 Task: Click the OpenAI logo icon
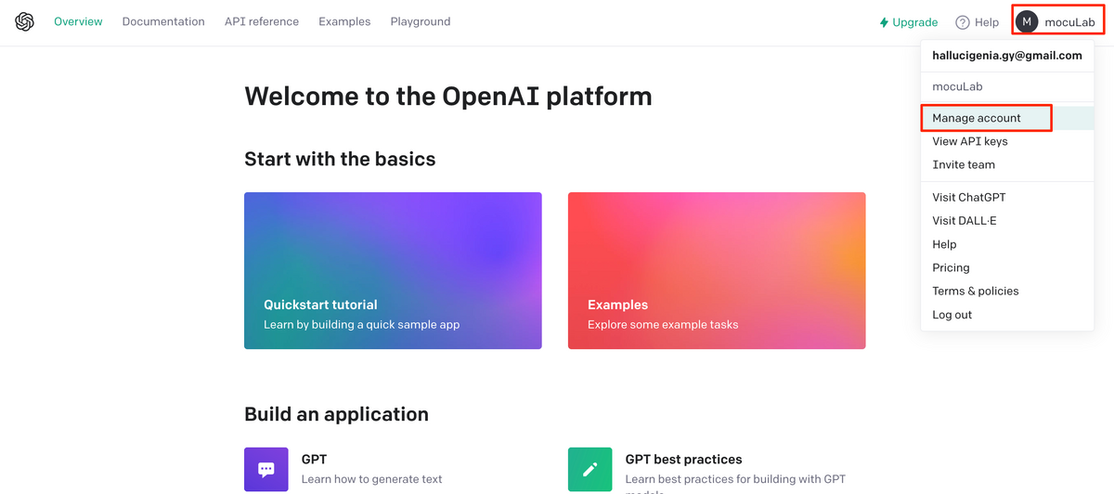[x=25, y=21]
